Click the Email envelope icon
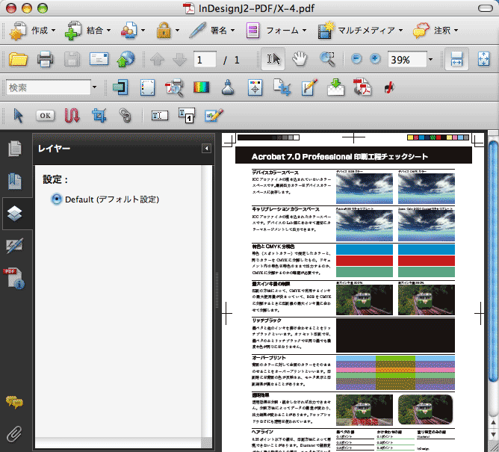 99,59
